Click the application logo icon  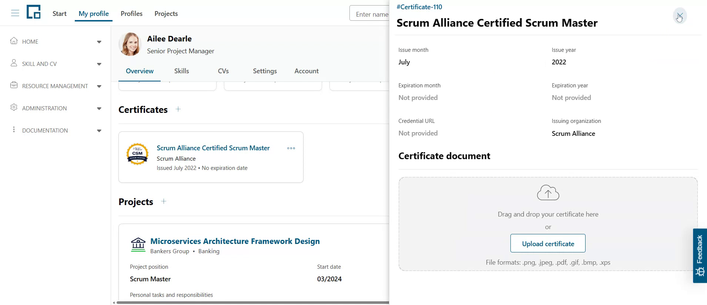[x=33, y=12]
